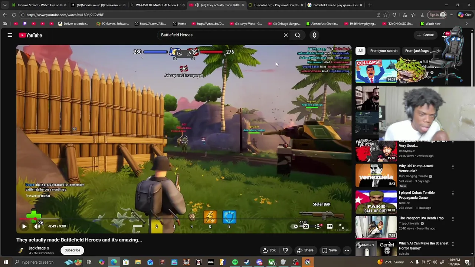Click Venezuela video thumbnail

coord(376,175)
